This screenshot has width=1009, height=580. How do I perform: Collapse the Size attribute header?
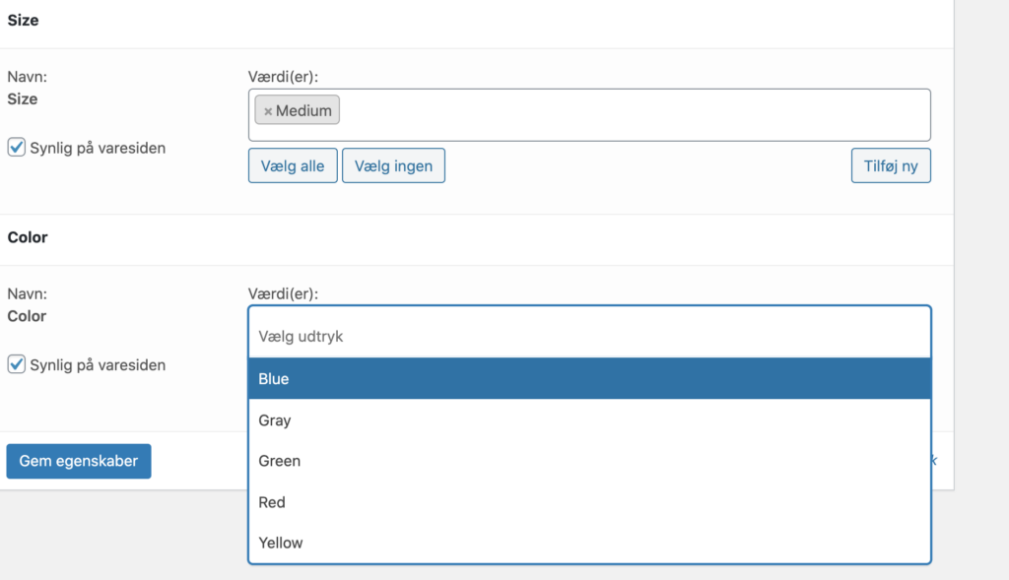(23, 20)
